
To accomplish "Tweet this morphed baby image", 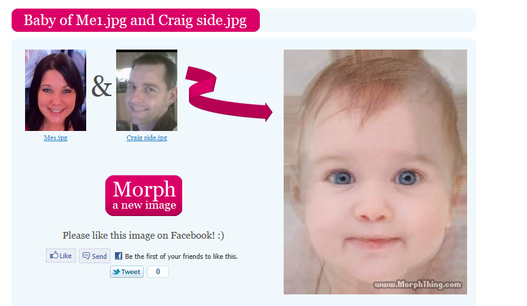I will click(x=127, y=272).
